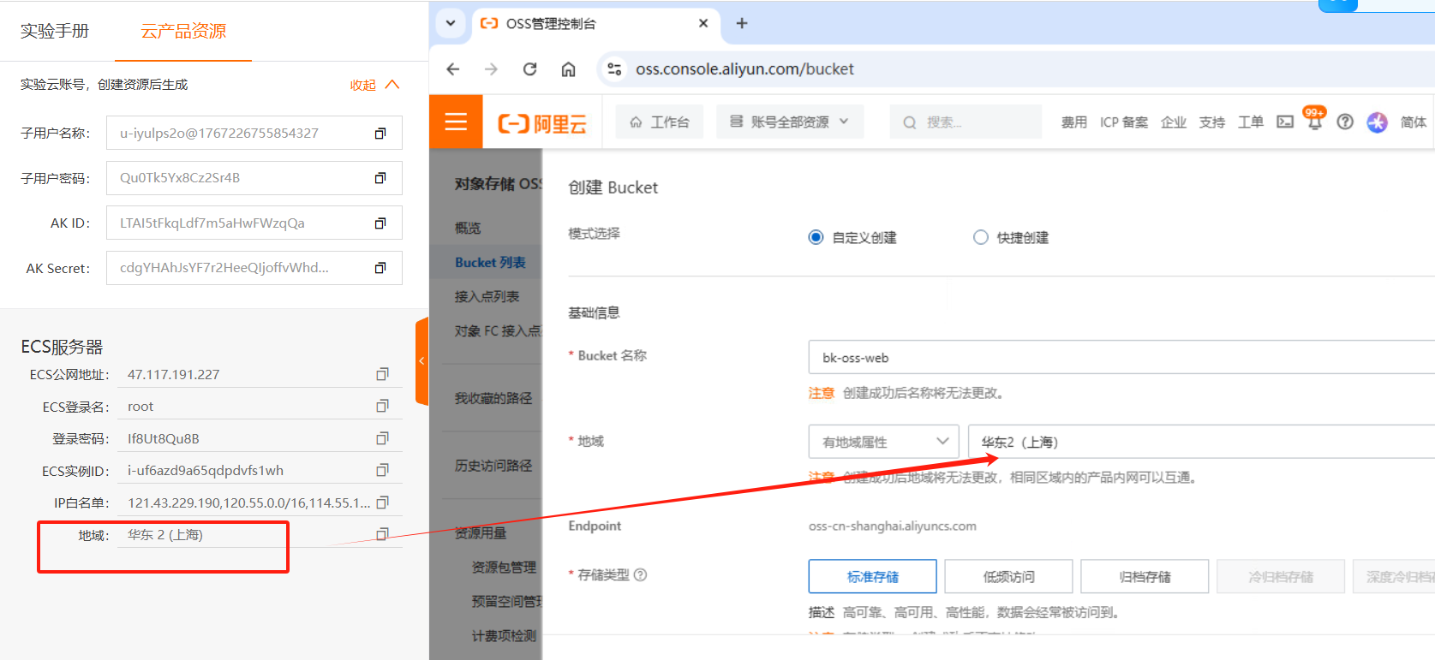Copy the sub-user name value
Viewport: 1435px width, 660px height.
[380, 134]
